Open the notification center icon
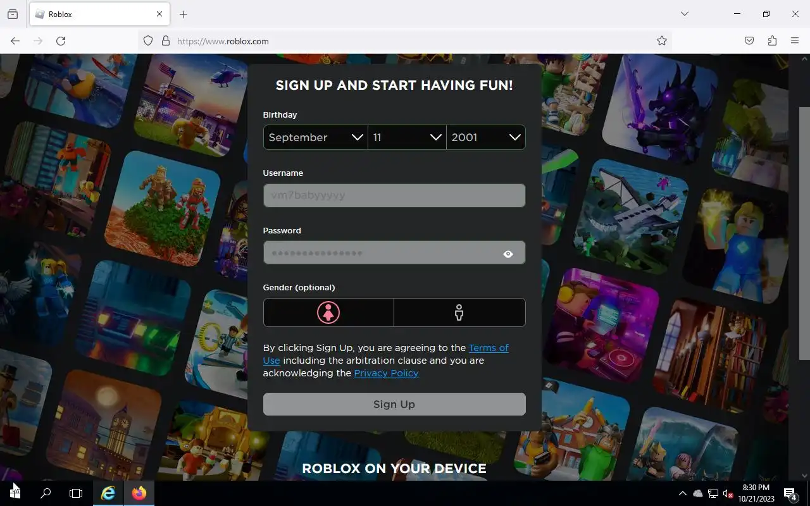 [790, 493]
